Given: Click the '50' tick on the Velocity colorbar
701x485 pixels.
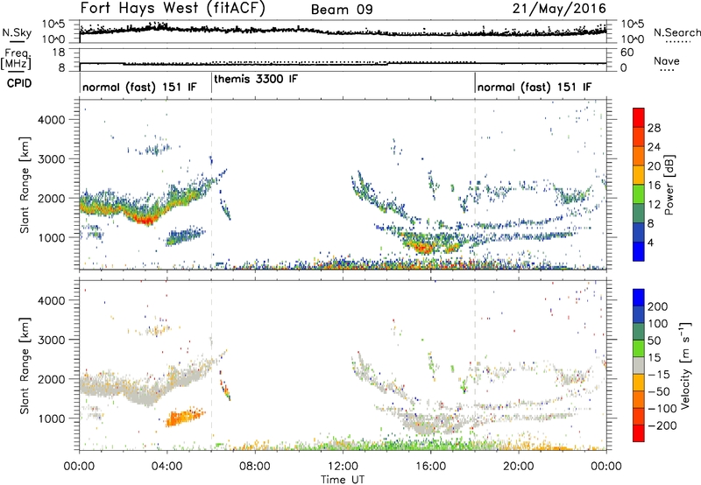Looking at the screenshot, I should [x=654, y=341].
